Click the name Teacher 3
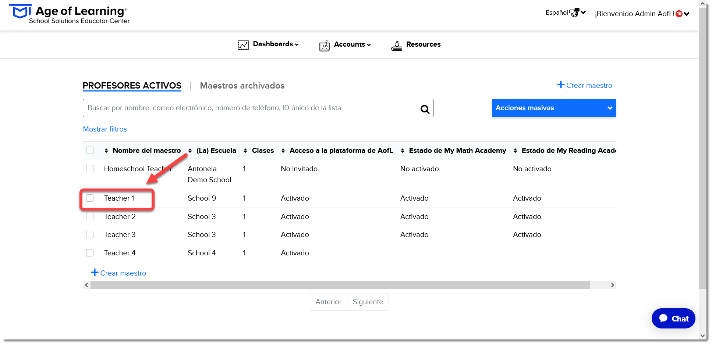The image size is (712, 345). point(120,234)
